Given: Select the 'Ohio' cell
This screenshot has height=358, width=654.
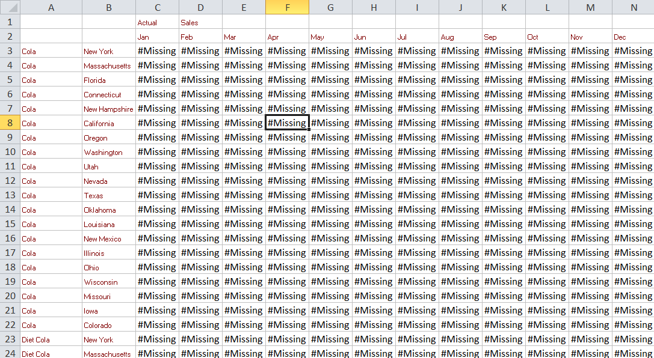Looking at the screenshot, I should pyautogui.click(x=109, y=267).
